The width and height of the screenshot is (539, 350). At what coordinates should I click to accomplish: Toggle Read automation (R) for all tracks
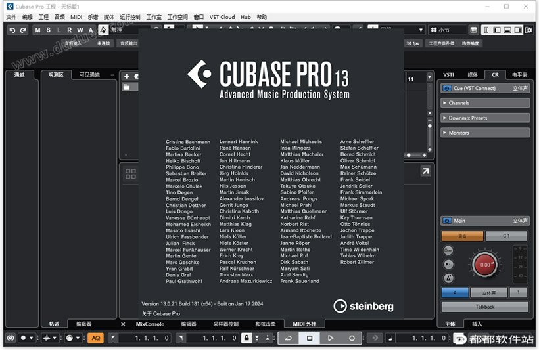click(x=70, y=30)
